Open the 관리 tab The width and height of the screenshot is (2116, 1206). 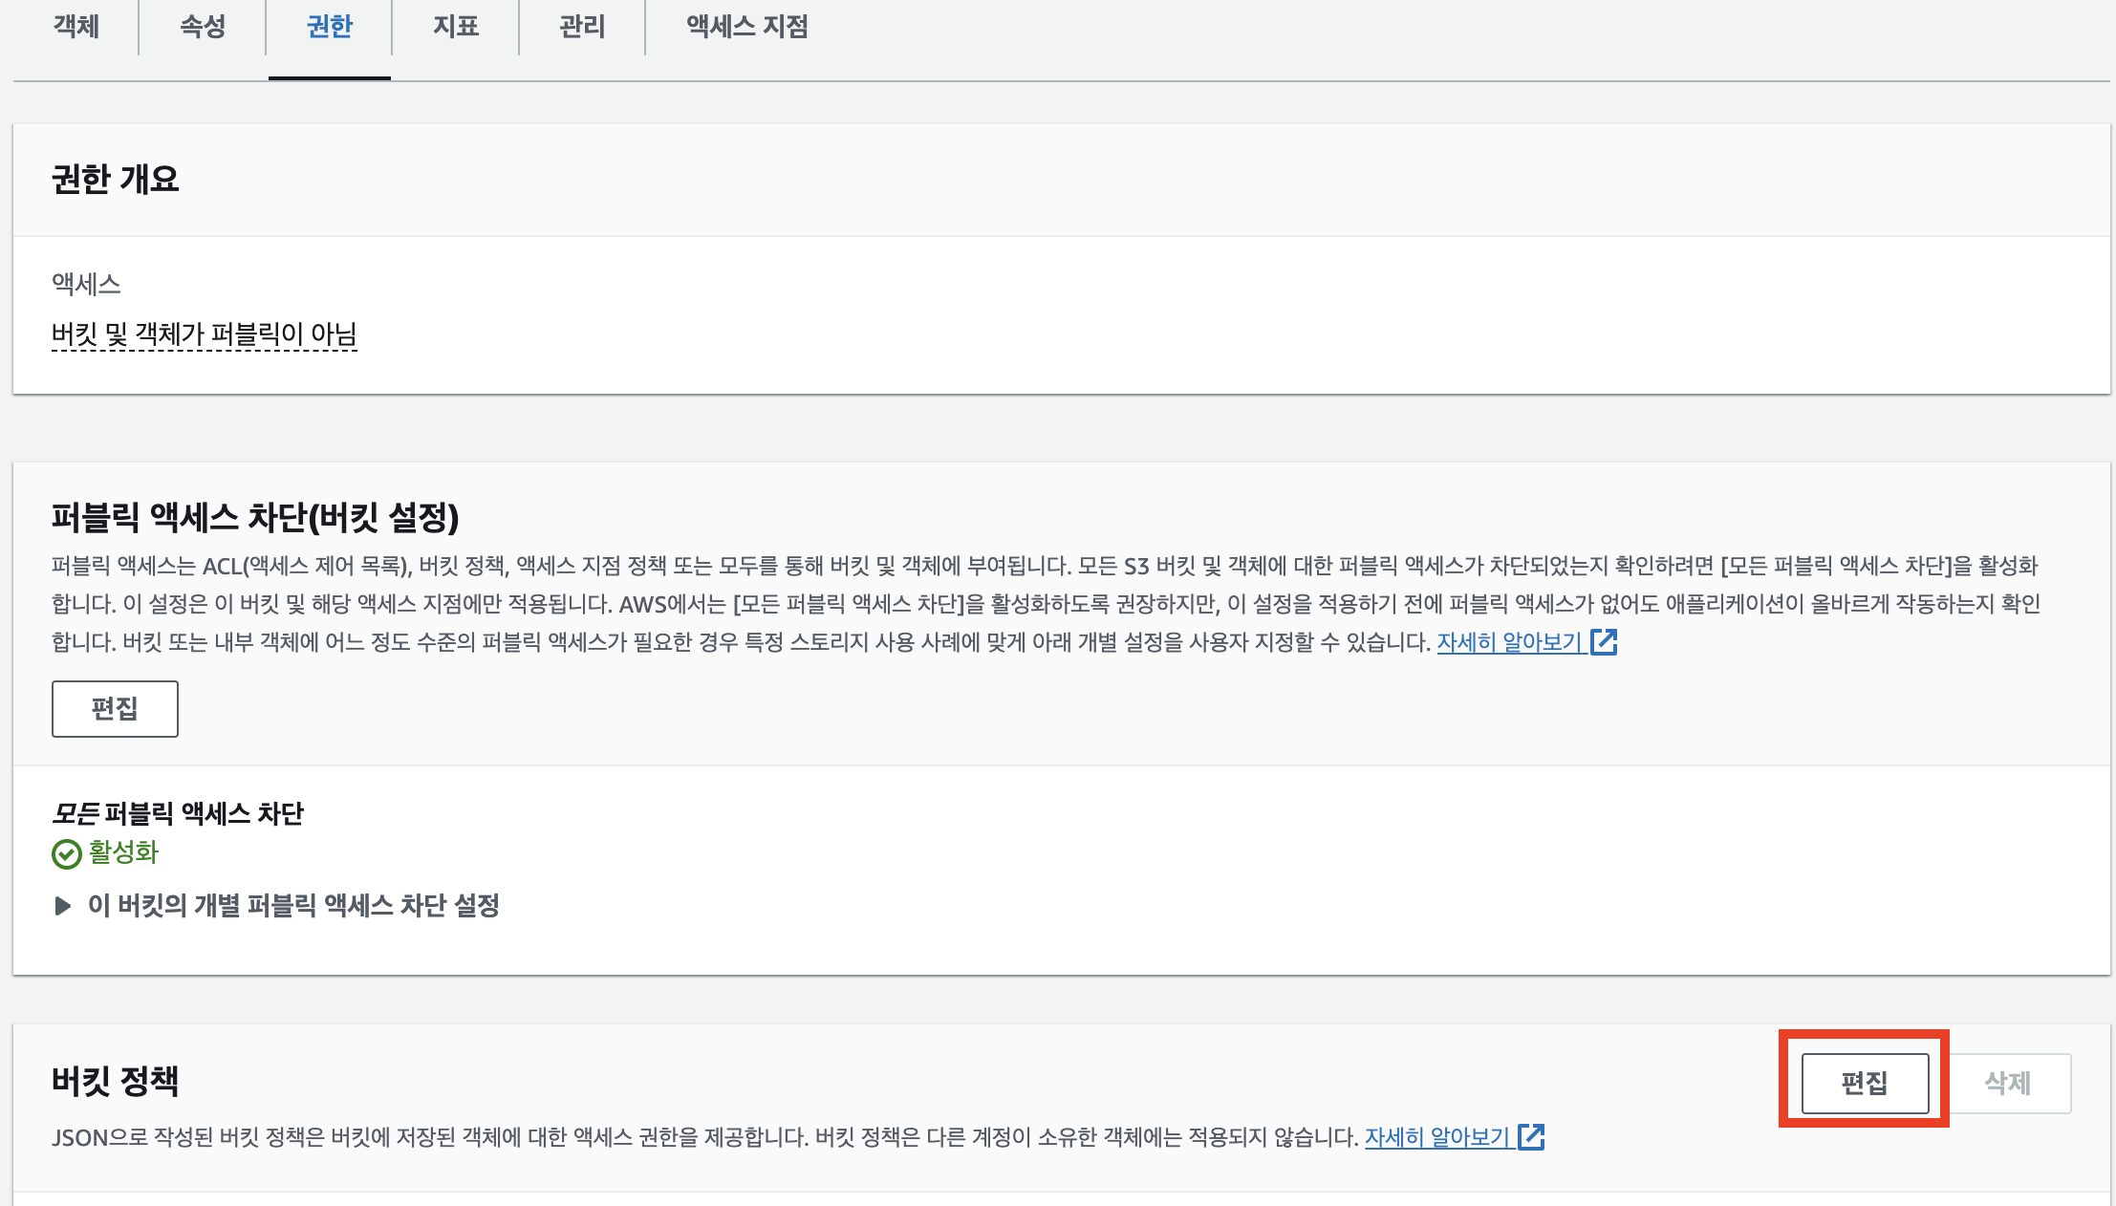(582, 27)
